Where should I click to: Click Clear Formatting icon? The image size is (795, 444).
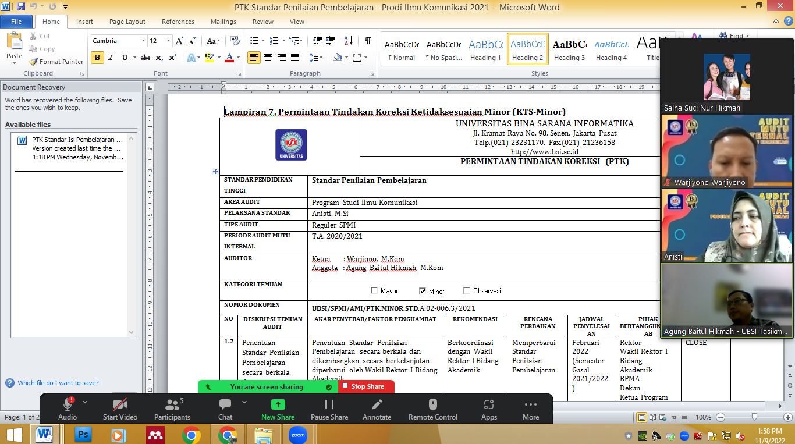pos(235,41)
